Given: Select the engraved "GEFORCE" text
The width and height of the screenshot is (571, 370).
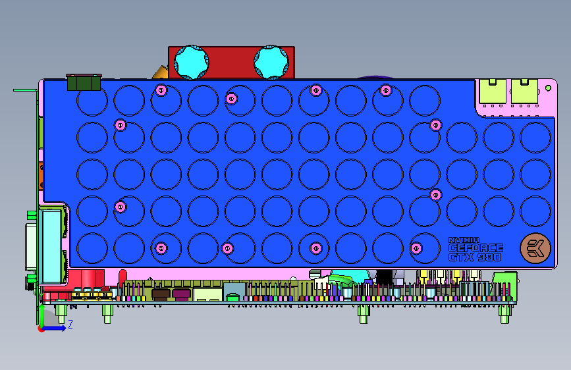Looking at the screenshot, I should tap(476, 248).
